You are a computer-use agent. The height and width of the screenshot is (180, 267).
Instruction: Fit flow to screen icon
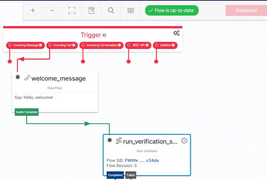coord(72,10)
